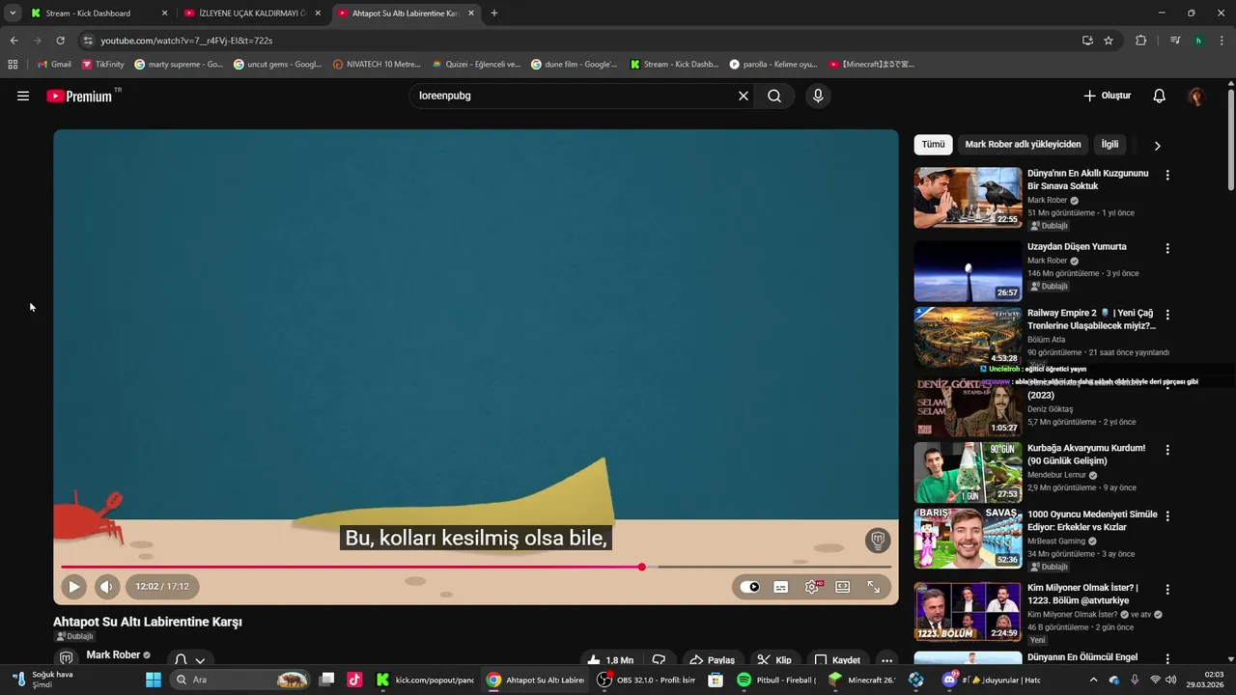Open notification preferences bell dropdown for channel
Screen dimensions: 1236x695
point(189,660)
